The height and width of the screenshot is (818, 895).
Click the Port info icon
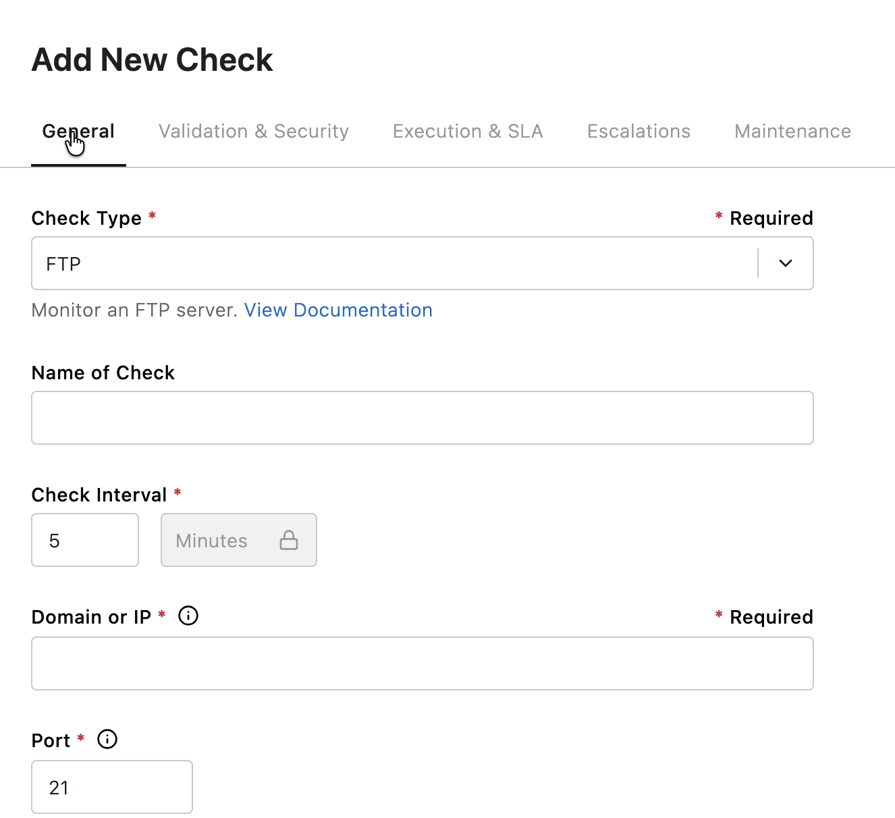pyautogui.click(x=107, y=739)
